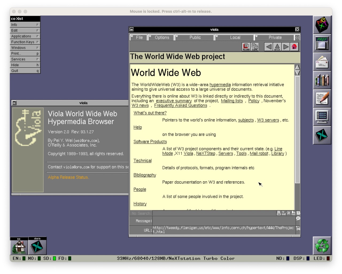Go forward with right arrow icon
Viewport: 342px width, 274px height.
[x=286, y=47]
